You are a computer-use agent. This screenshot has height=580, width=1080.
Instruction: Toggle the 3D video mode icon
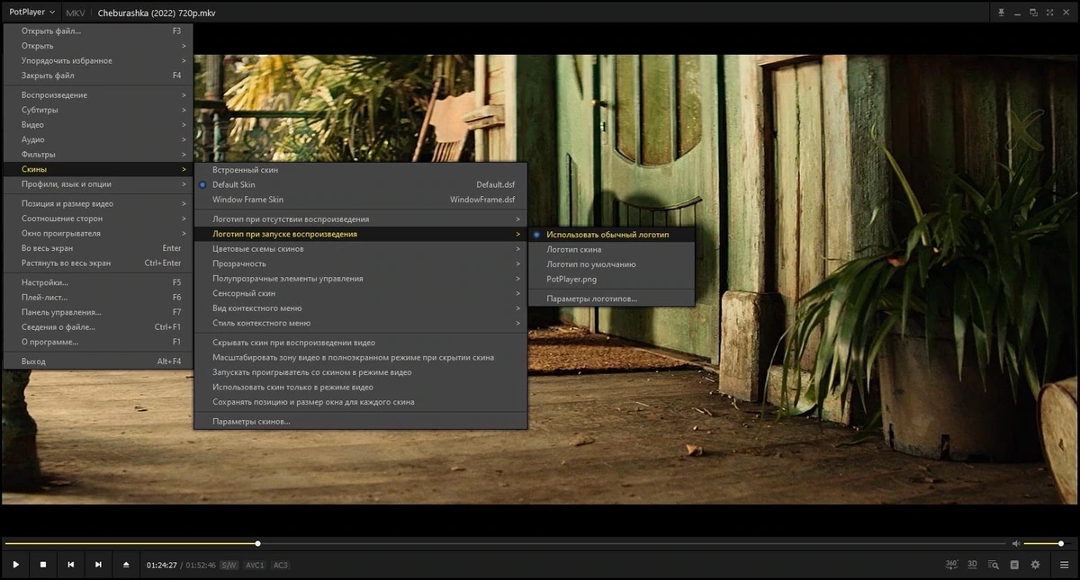point(973,565)
